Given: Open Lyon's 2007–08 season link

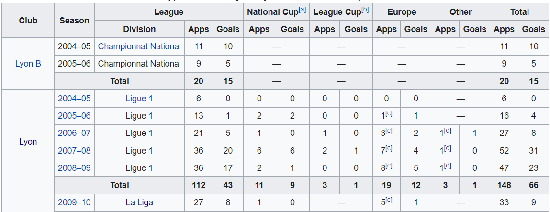Looking at the screenshot, I should [x=74, y=151].
